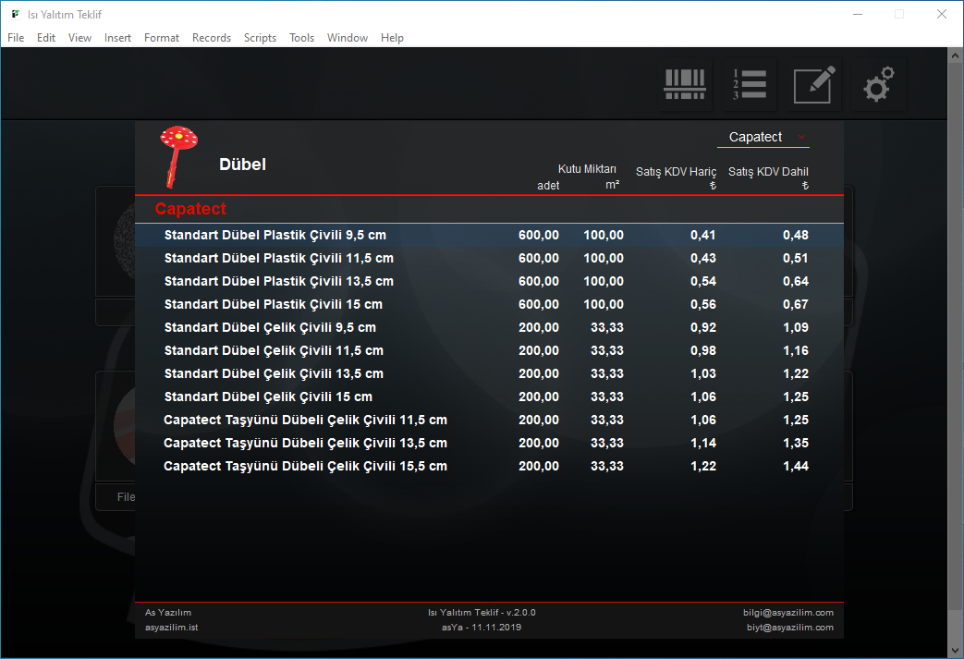964x659 pixels.
Task: Open the Format menu
Action: [162, 38]
